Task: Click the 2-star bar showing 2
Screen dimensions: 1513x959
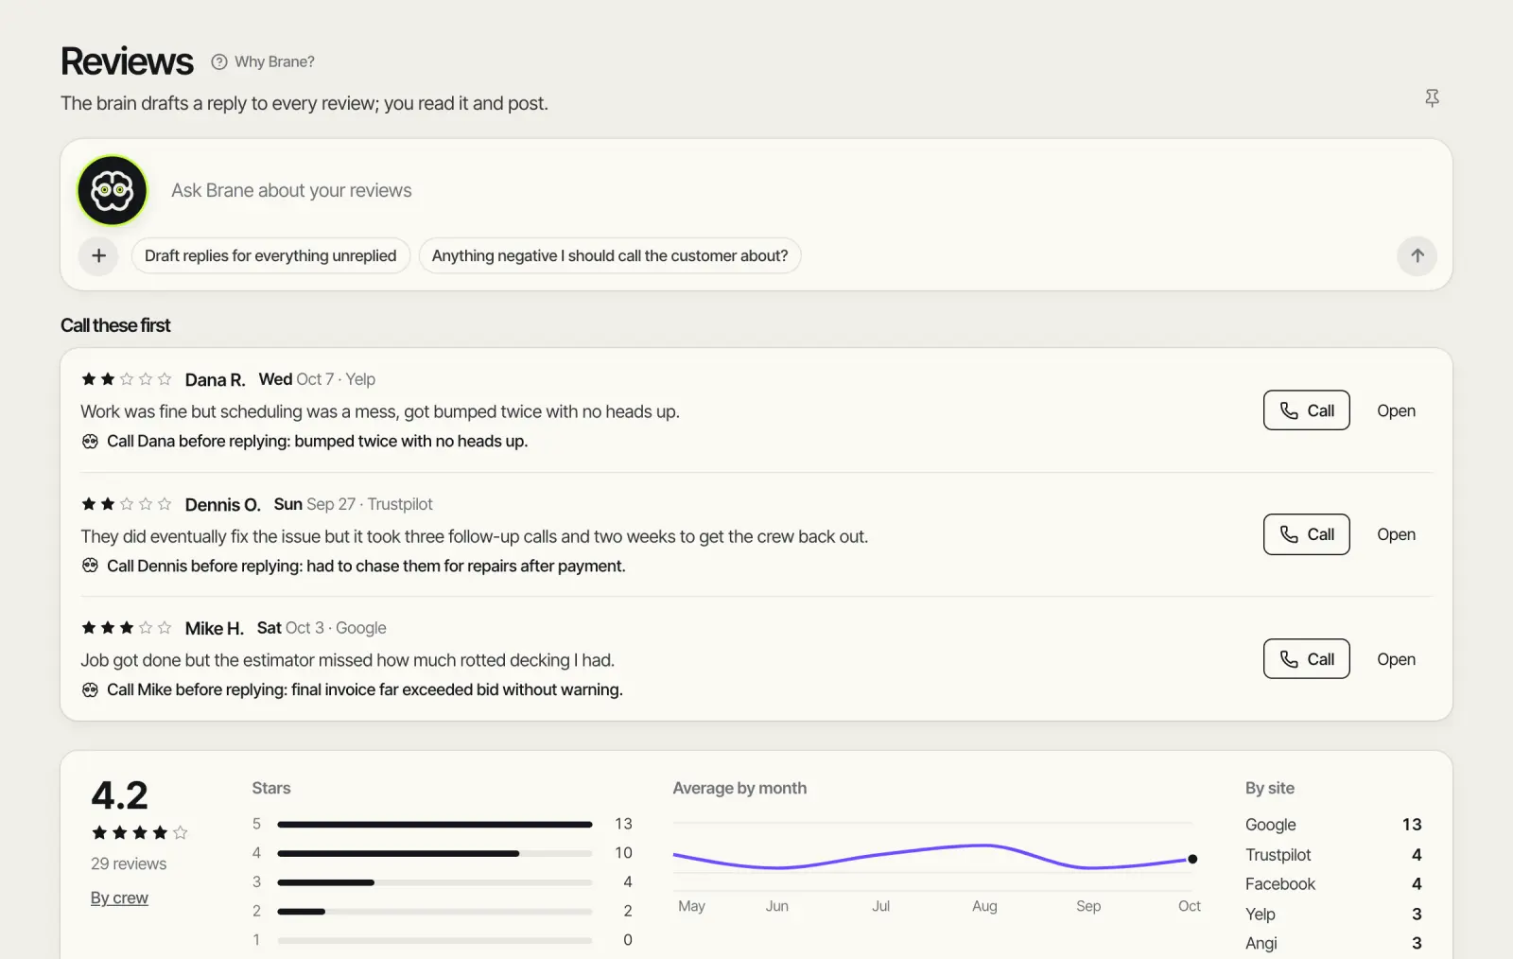Action: (x=435, y=912)
